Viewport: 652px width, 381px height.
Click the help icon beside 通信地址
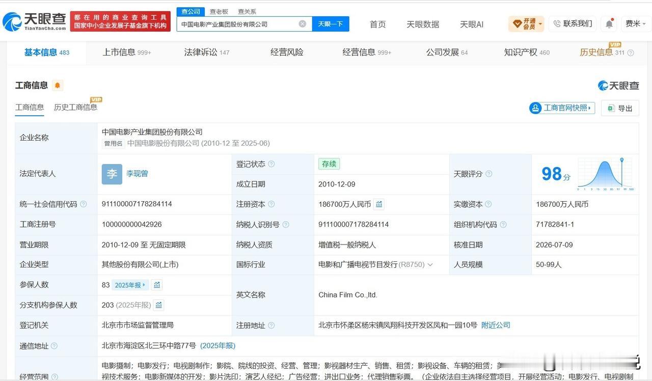click(x=54, y=346)
